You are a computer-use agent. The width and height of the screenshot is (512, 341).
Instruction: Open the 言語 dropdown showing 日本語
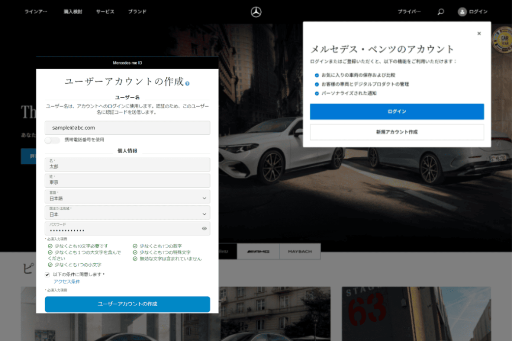pyautogui.click(x=127, y=197)
